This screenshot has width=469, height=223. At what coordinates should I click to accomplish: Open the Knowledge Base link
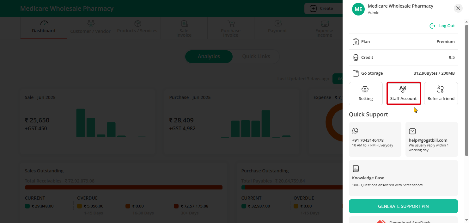[x=403, y=178]
